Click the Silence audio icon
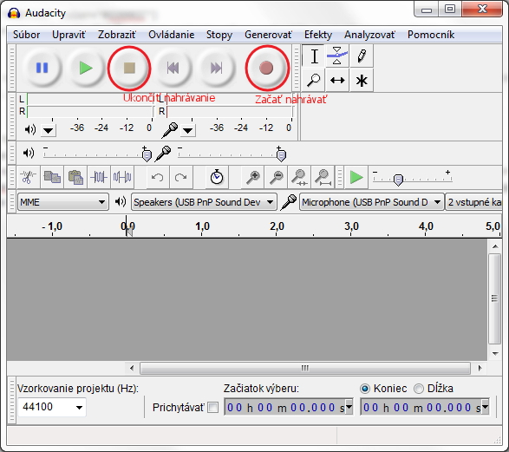 [122, 177]
